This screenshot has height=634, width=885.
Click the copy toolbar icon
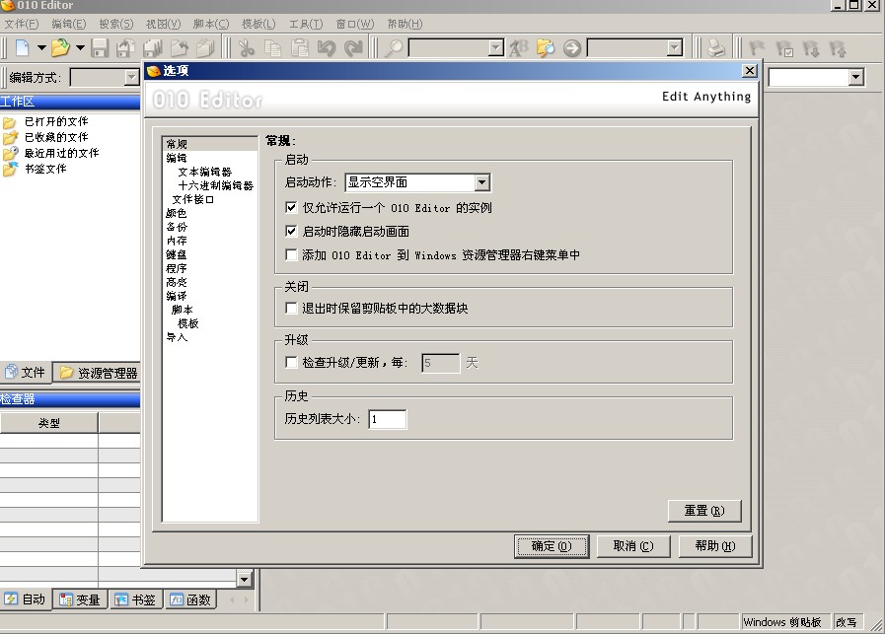tap(272, 48)
